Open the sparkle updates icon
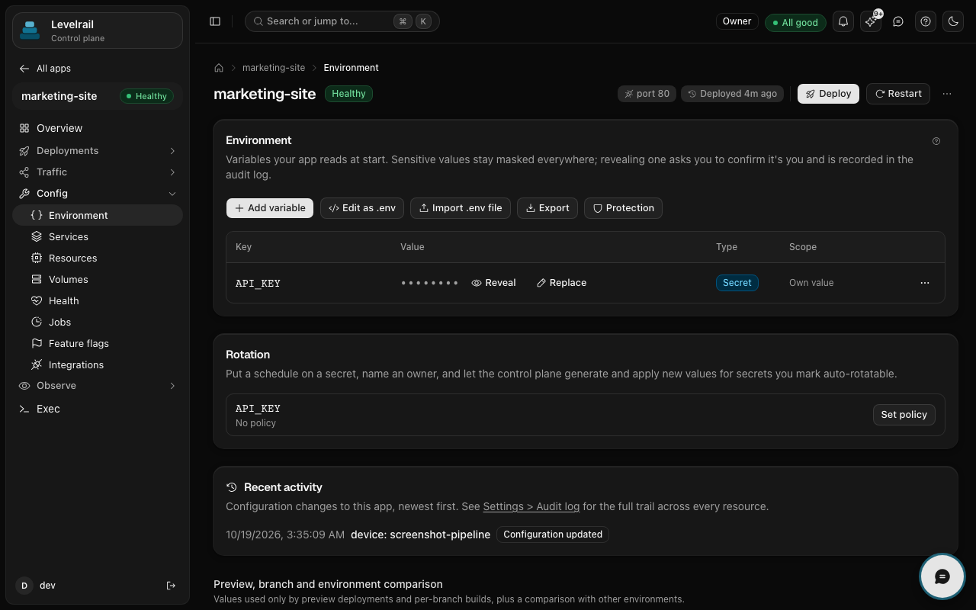Viewport: 976px width, 610px height. point(871,21)
